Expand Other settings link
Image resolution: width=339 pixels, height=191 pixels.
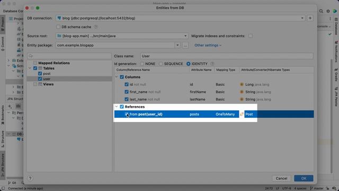208,45
